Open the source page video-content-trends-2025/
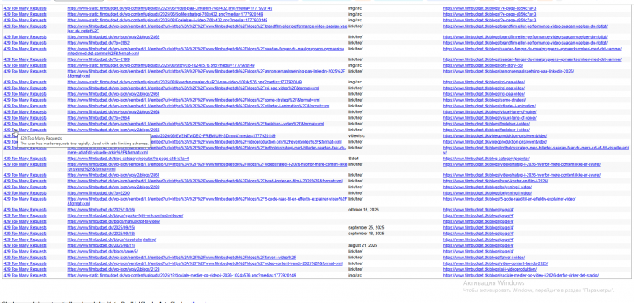Image resolution: width=634 pixels, height=303 pixels. (495, 263)
